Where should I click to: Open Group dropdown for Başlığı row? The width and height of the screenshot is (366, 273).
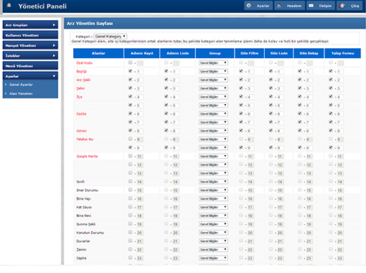coord(213,71)
